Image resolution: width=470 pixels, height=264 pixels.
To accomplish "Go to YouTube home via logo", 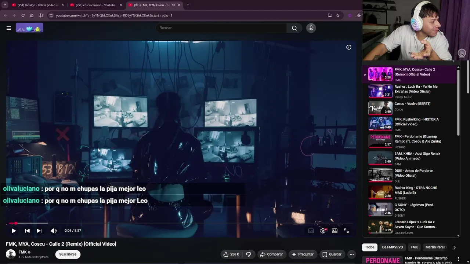I will (x=29, y=28).
